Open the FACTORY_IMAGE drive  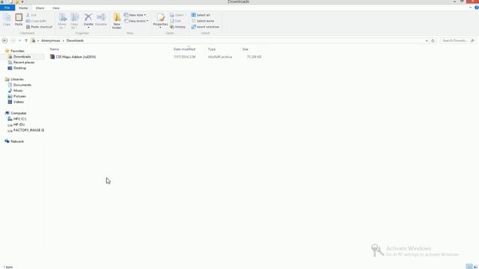(28, 130)
